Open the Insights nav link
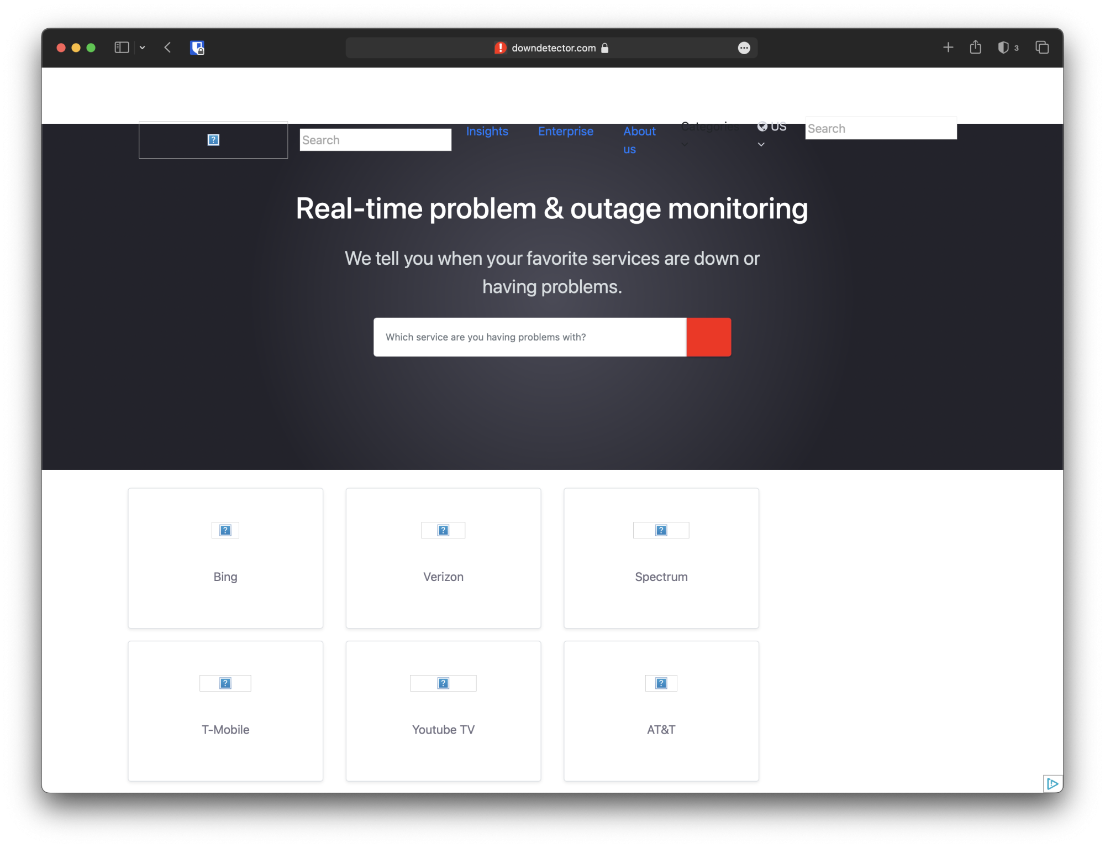 coord(487,132)
